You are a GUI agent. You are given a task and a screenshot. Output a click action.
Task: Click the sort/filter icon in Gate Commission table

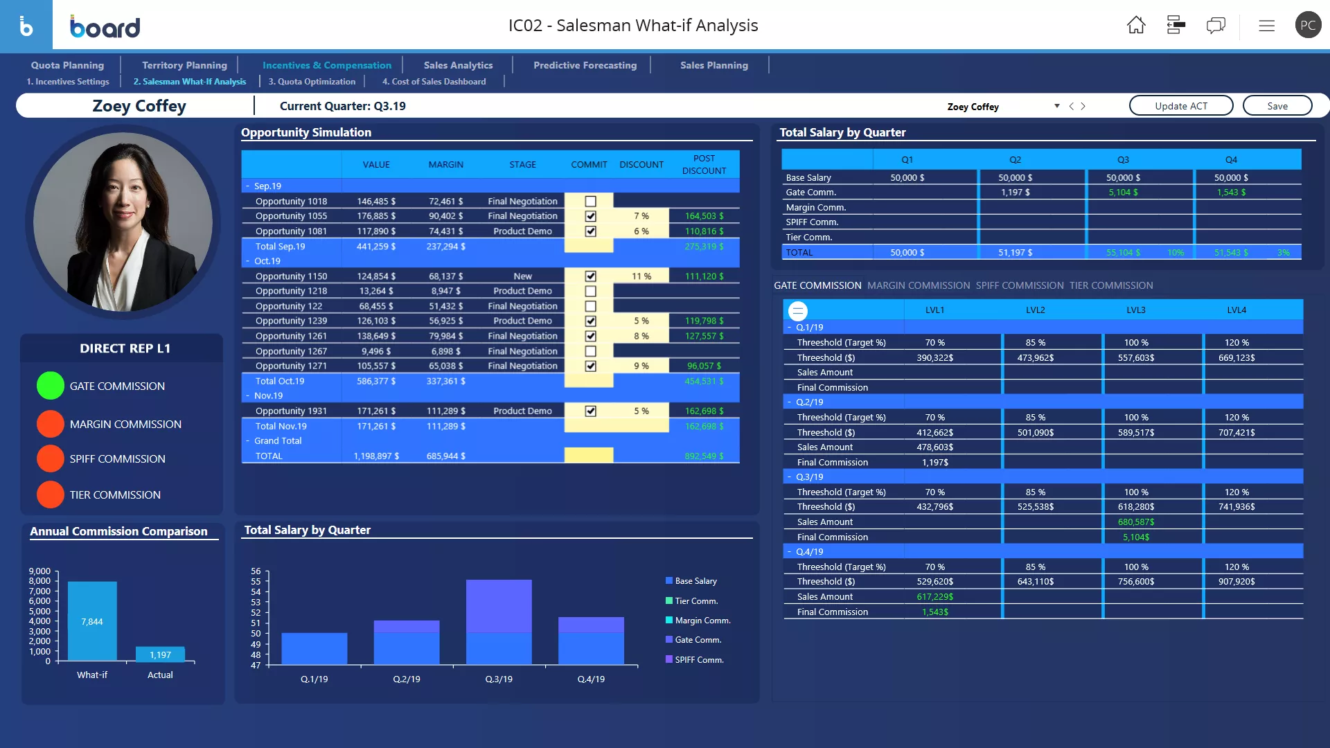[x=797, y=310]
